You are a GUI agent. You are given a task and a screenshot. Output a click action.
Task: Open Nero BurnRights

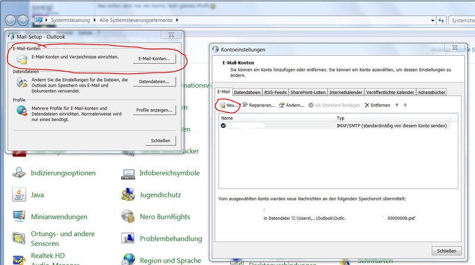click(165, 217)
